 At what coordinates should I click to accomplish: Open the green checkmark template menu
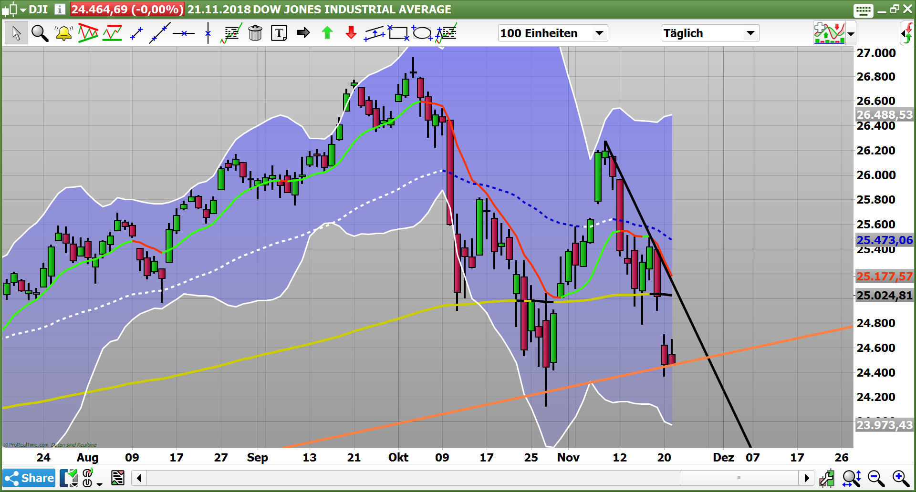(x=69, y=478)
